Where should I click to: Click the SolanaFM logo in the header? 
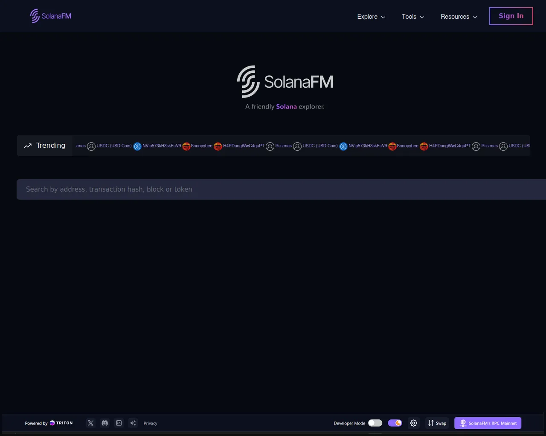click(x=51, y=16)
